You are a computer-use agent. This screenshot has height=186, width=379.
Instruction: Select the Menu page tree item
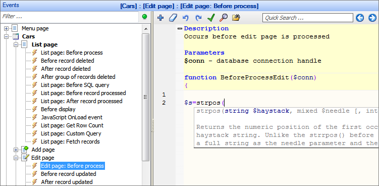(x=35, y=29)
